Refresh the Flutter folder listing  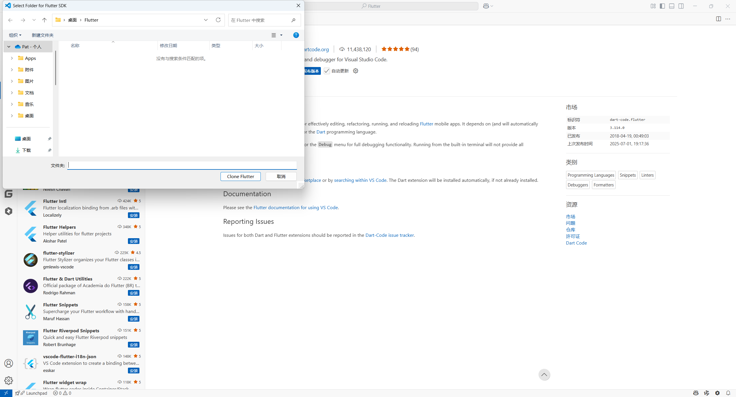[218, 20]
